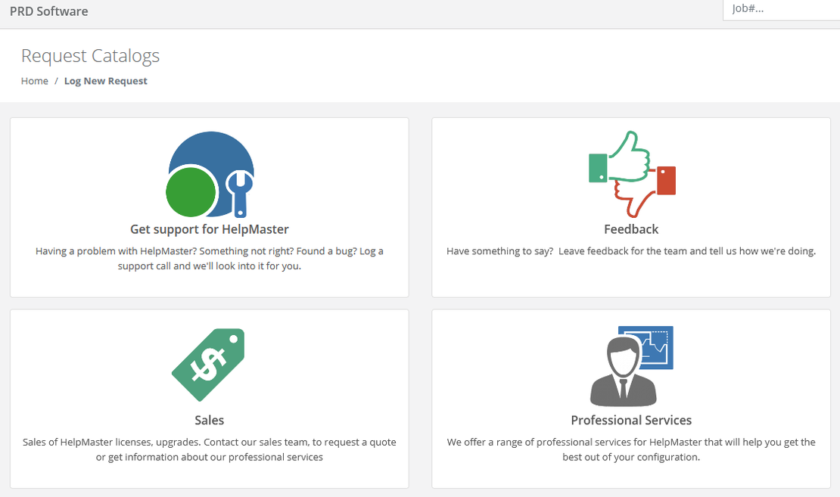Open the Get support for HelpMaster catalog
Viewport: 840px width, 497px height.
coord(210,229)
